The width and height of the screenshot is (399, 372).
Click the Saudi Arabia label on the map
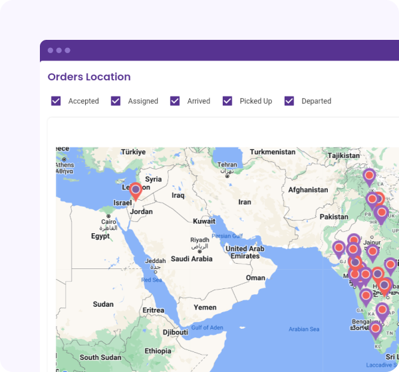coord(192,259)
